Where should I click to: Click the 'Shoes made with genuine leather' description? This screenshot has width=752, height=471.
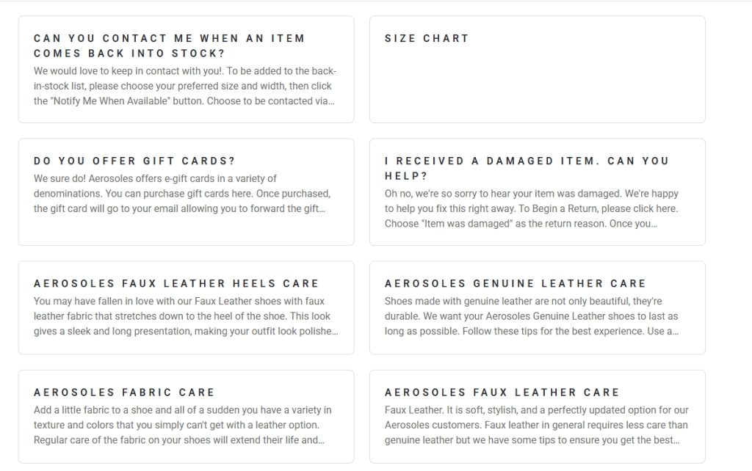coord(531,316)
